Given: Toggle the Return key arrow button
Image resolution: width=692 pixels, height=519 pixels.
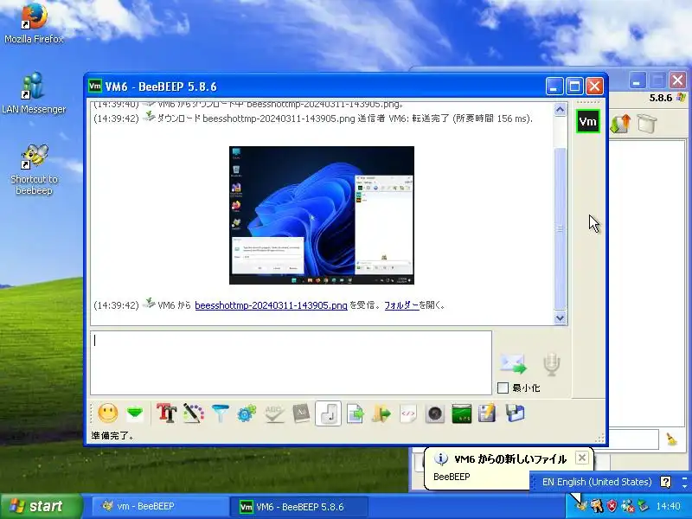Looking at the screenshot, I should [x=328, y=414].
